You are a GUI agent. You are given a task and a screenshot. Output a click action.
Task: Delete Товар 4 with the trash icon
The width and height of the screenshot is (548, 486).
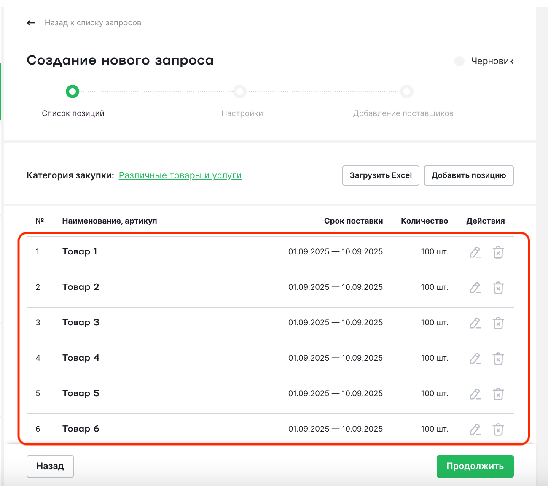498,359
